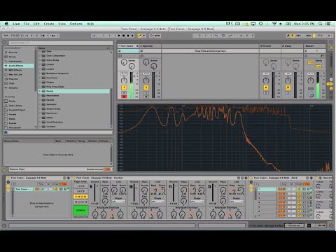Screen dimensions: 336x252
Task: Toggle track 1 activator button
Action: coord(124,87)
